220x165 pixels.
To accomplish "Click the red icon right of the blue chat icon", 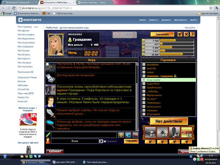I will (x=135, y=135).
